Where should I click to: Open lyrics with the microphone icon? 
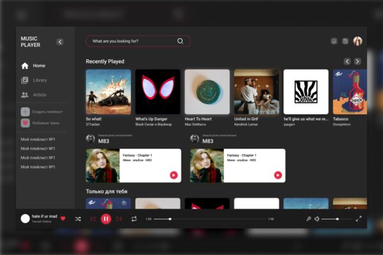(309, 219)
